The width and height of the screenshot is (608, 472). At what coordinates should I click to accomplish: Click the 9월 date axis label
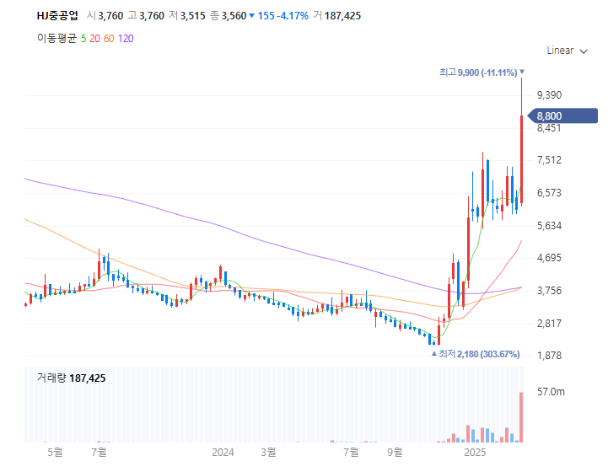(x=395, y=452)
